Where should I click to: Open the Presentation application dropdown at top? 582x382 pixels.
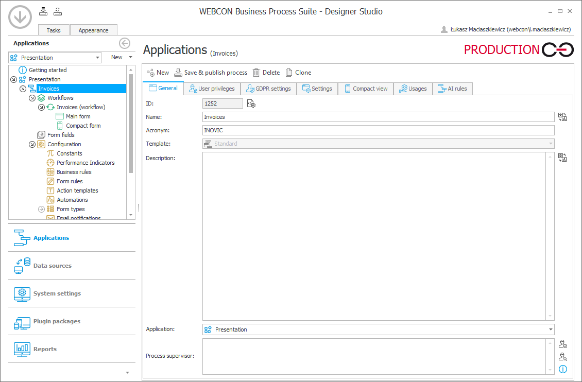(x=55, y=58)
